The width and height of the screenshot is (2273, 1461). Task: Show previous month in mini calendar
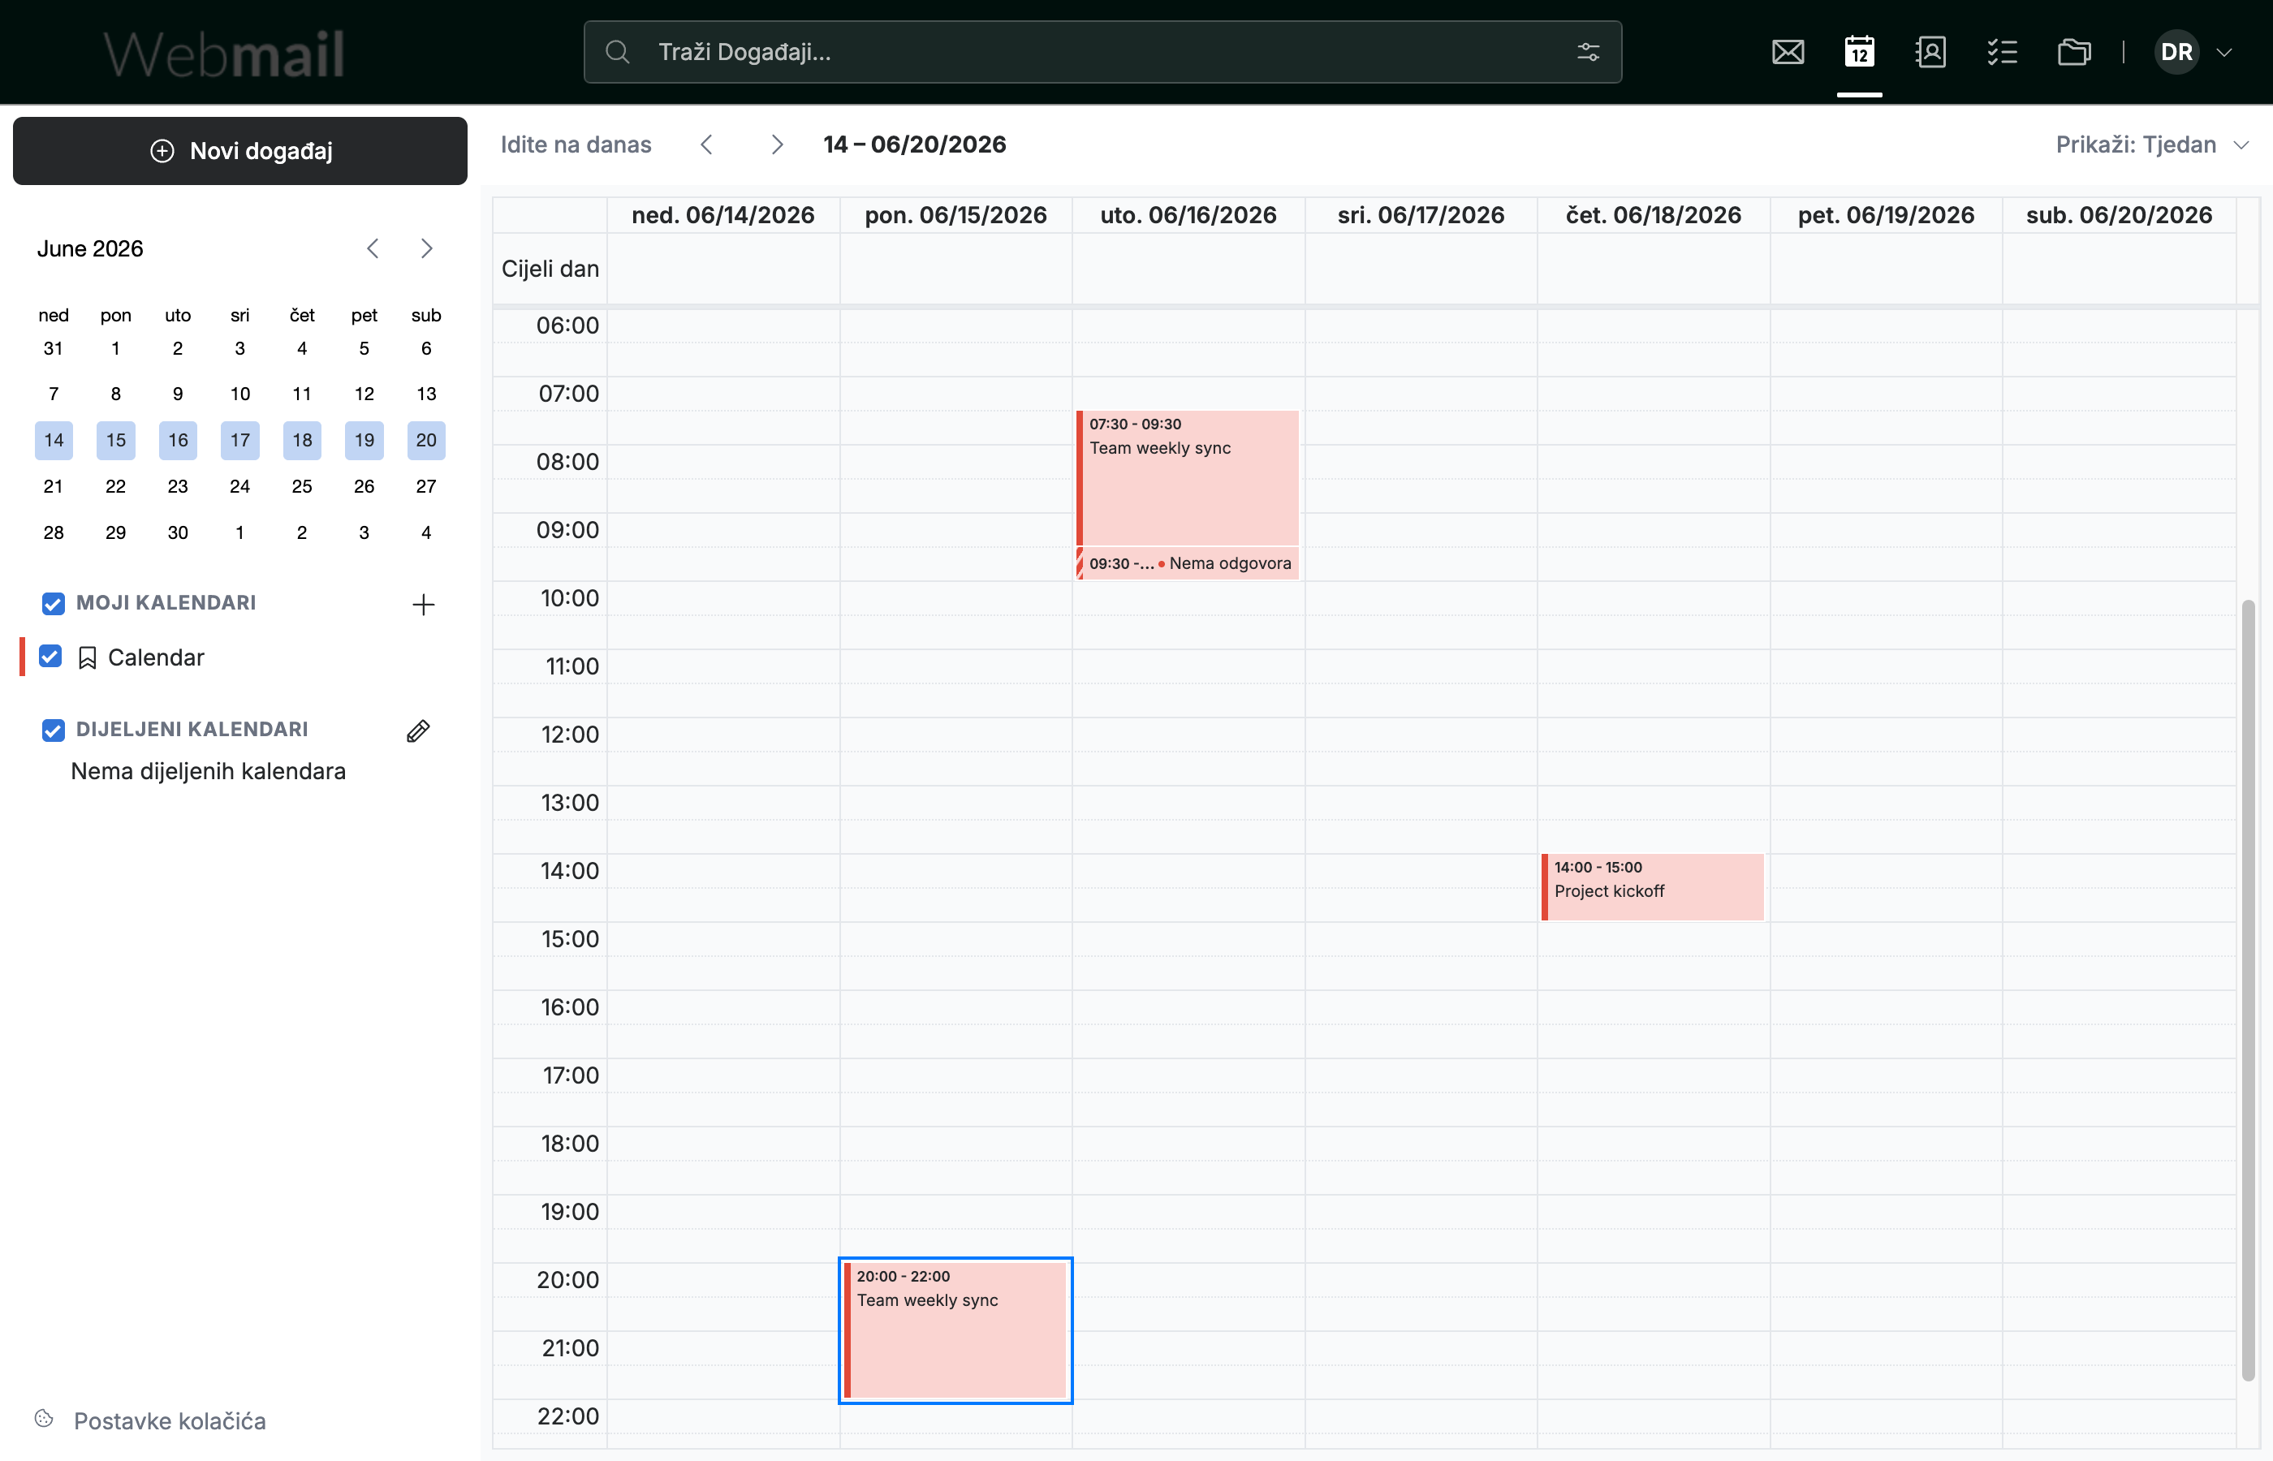(373, 248)
